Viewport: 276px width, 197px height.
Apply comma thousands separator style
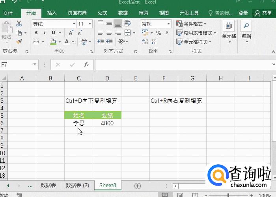(167, 33)
